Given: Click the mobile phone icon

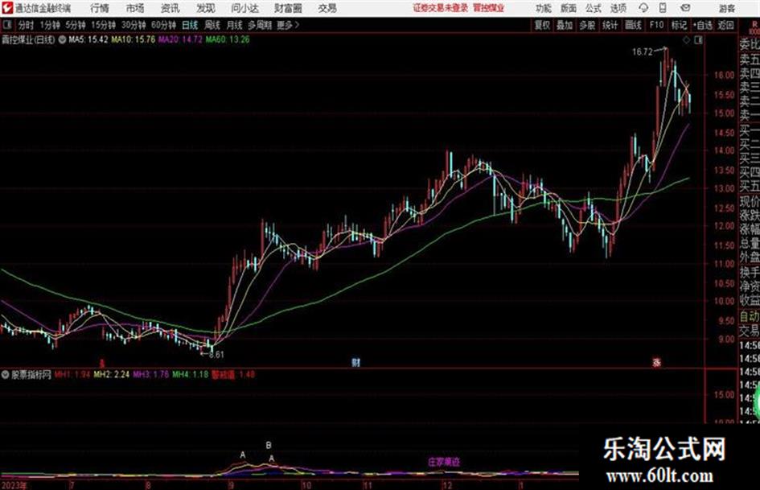Looking at the screenshot, I should click(x=663, y=8).
